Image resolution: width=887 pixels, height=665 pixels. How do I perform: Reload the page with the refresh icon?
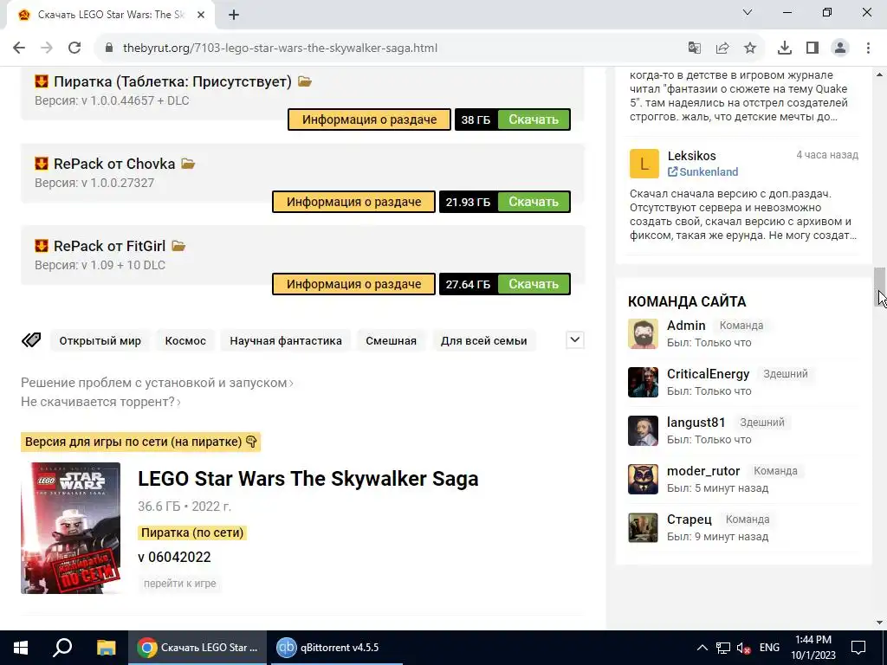pos(74,48)
